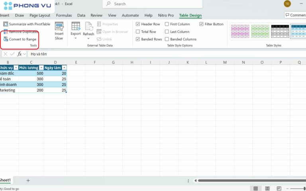The image size is (306, 191).
Task: Enable First Column checkbox
Action: tap(167, 24)
